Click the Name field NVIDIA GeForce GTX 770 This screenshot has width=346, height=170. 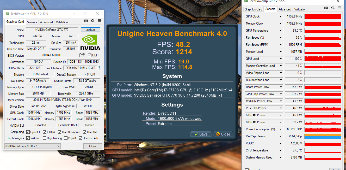click(52, 30)
